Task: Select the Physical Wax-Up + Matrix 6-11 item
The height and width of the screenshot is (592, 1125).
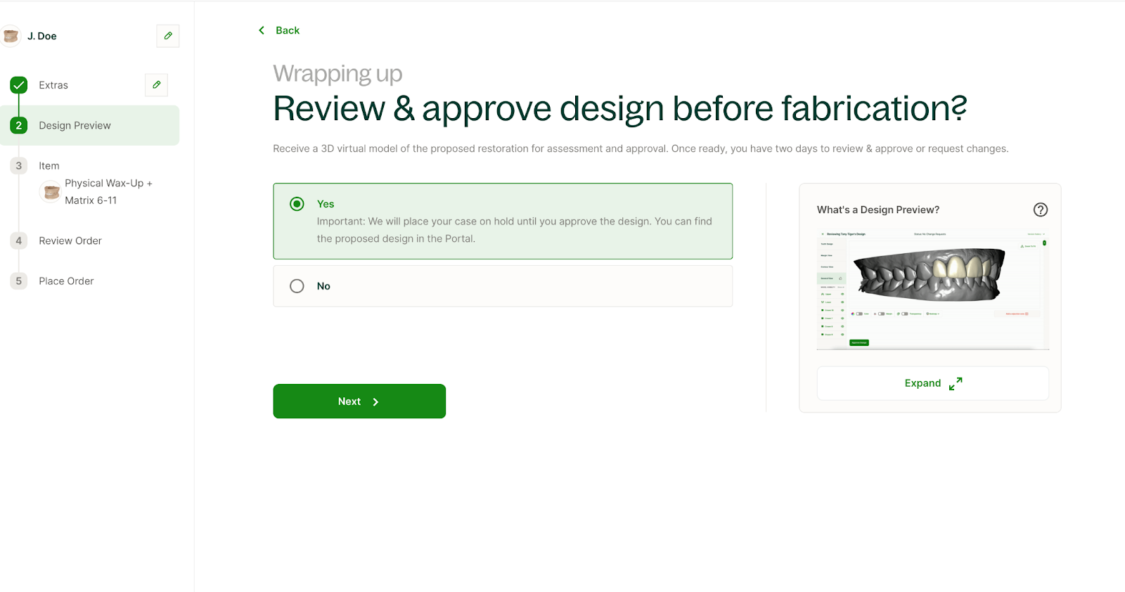Action: (108, 192)
